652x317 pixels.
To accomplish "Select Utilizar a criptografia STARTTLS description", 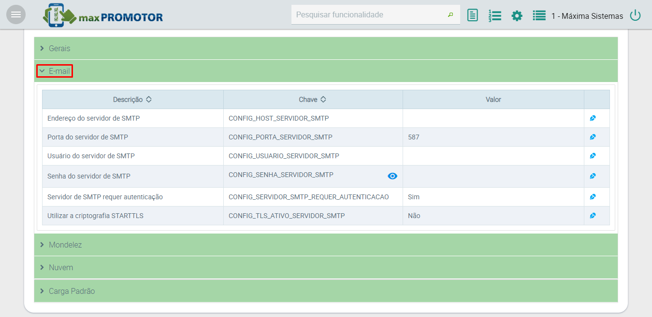I will pyautogui.click(x=95, y=216).
